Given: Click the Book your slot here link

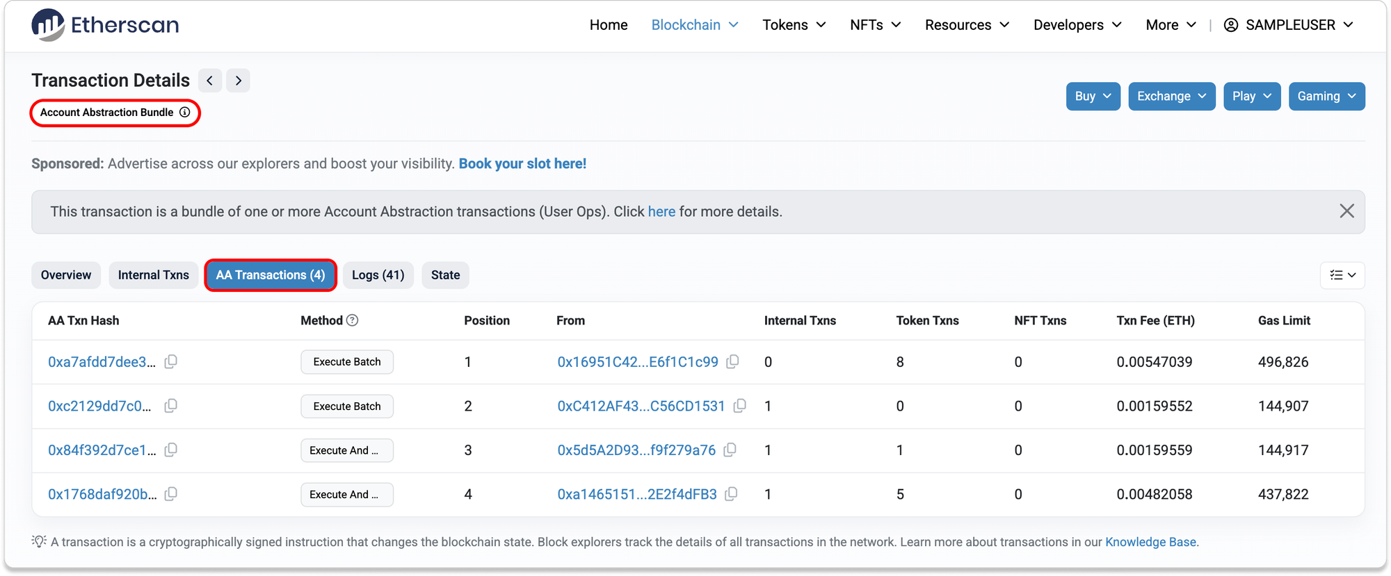Looking at the screenshot, I should pyautogui.click(x=522, y=164).
